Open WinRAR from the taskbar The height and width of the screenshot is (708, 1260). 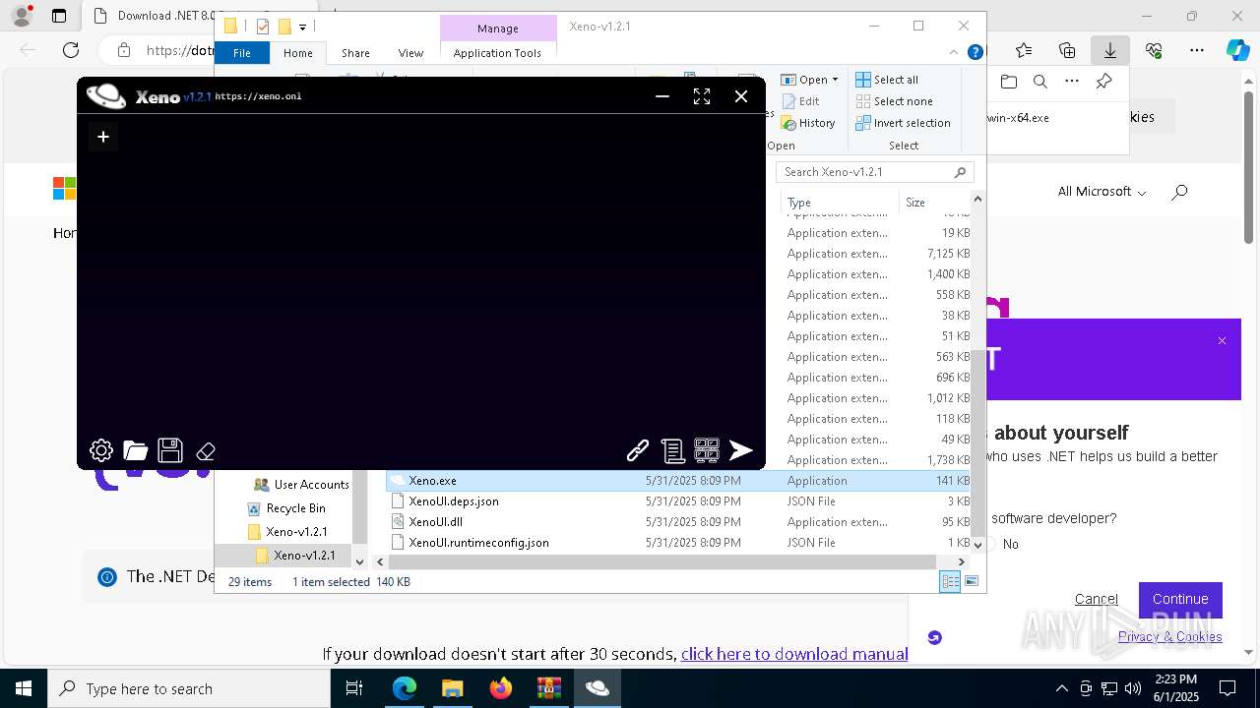548,688
